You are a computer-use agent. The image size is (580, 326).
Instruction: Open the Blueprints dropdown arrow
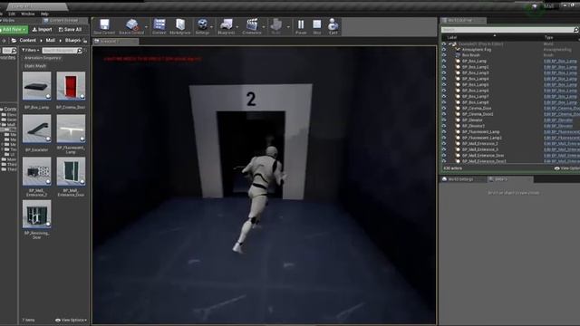(x=237, y=27)
